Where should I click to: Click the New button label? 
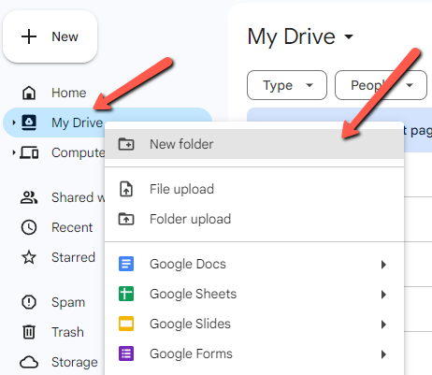click(x=65, y=36)
